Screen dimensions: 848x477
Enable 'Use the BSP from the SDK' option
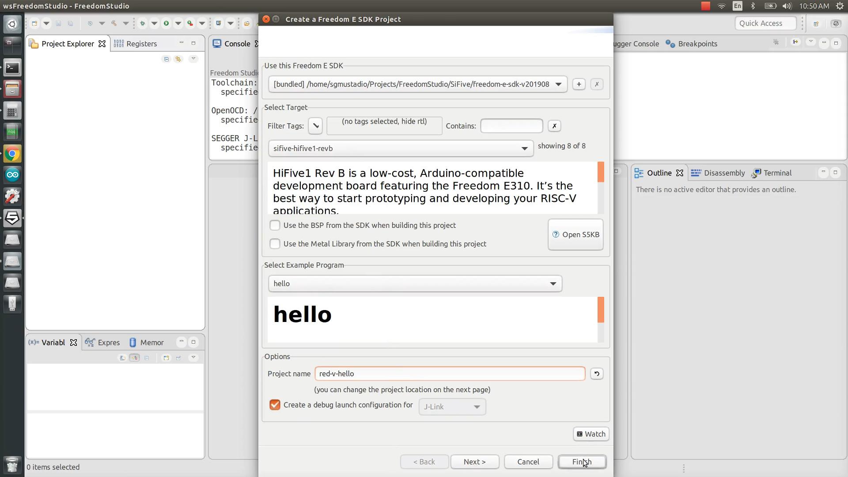[x=275, y=225]
